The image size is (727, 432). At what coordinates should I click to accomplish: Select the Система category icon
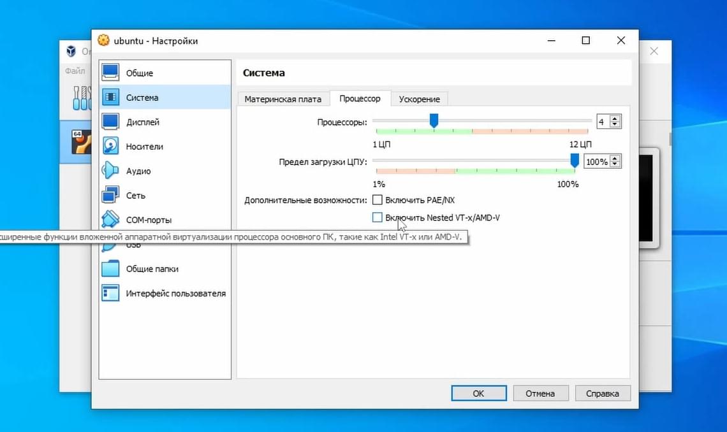[110, 97]
